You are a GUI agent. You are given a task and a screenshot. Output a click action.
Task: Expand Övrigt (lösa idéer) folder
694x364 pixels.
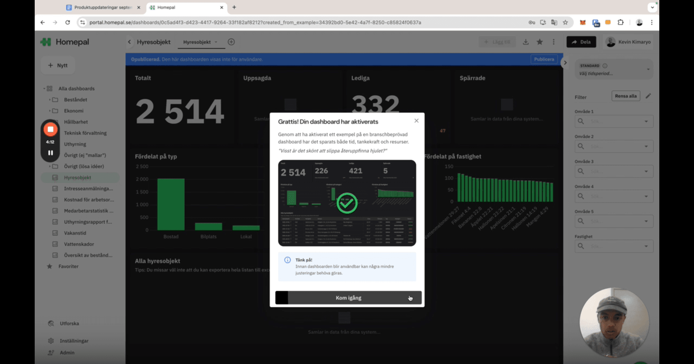click(50, 166)
